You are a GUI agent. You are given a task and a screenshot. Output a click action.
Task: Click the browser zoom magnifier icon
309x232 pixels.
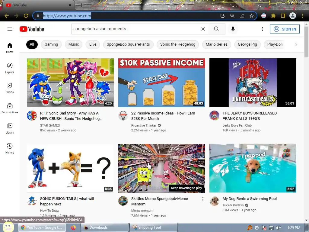[x=232, y=16]
